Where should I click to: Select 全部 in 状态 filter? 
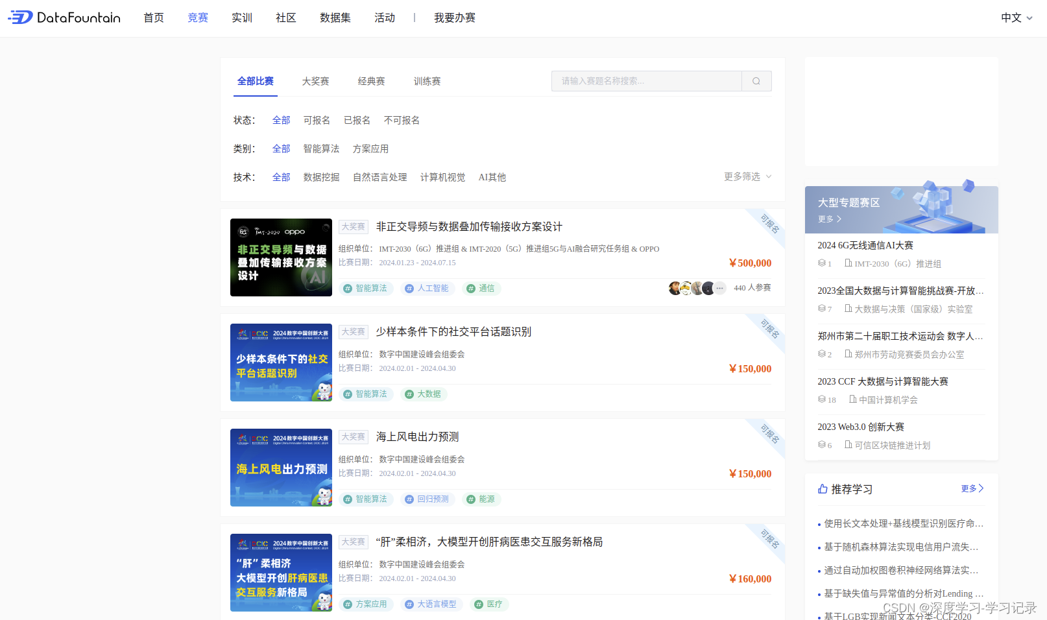click(x=282, y=120)
